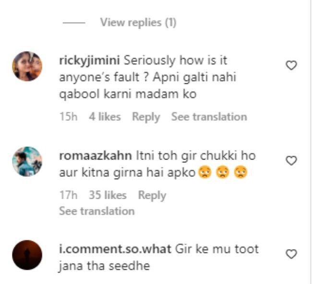Image resolution: width=312 pixels, height=284 pixels.
Task: Open rickyjimini's profile picture
Action: pos(27,66)
